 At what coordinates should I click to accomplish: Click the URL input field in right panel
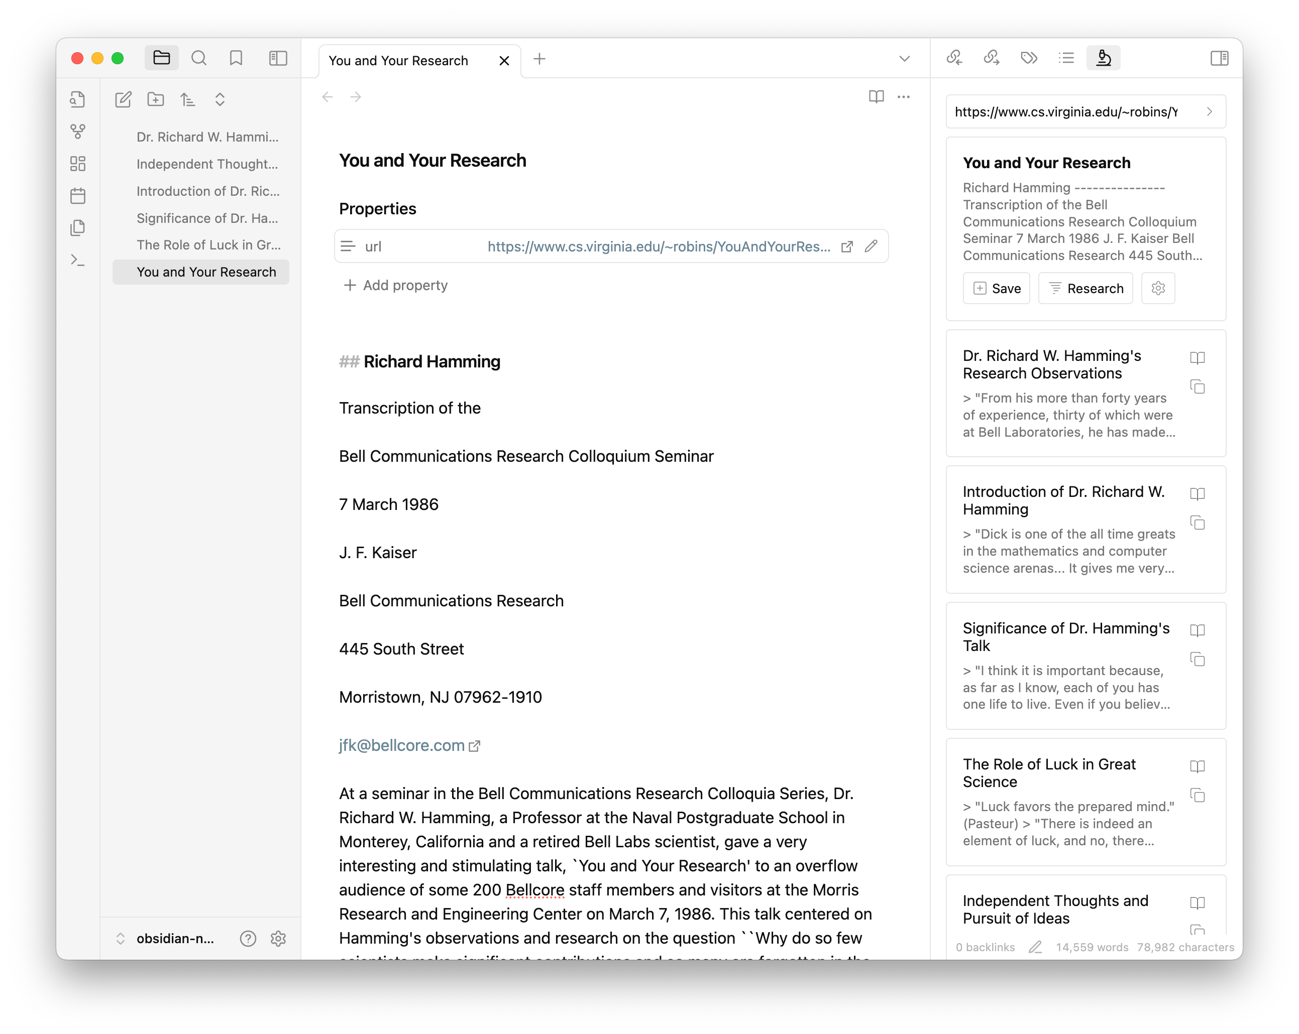(x=1066, y=112)
